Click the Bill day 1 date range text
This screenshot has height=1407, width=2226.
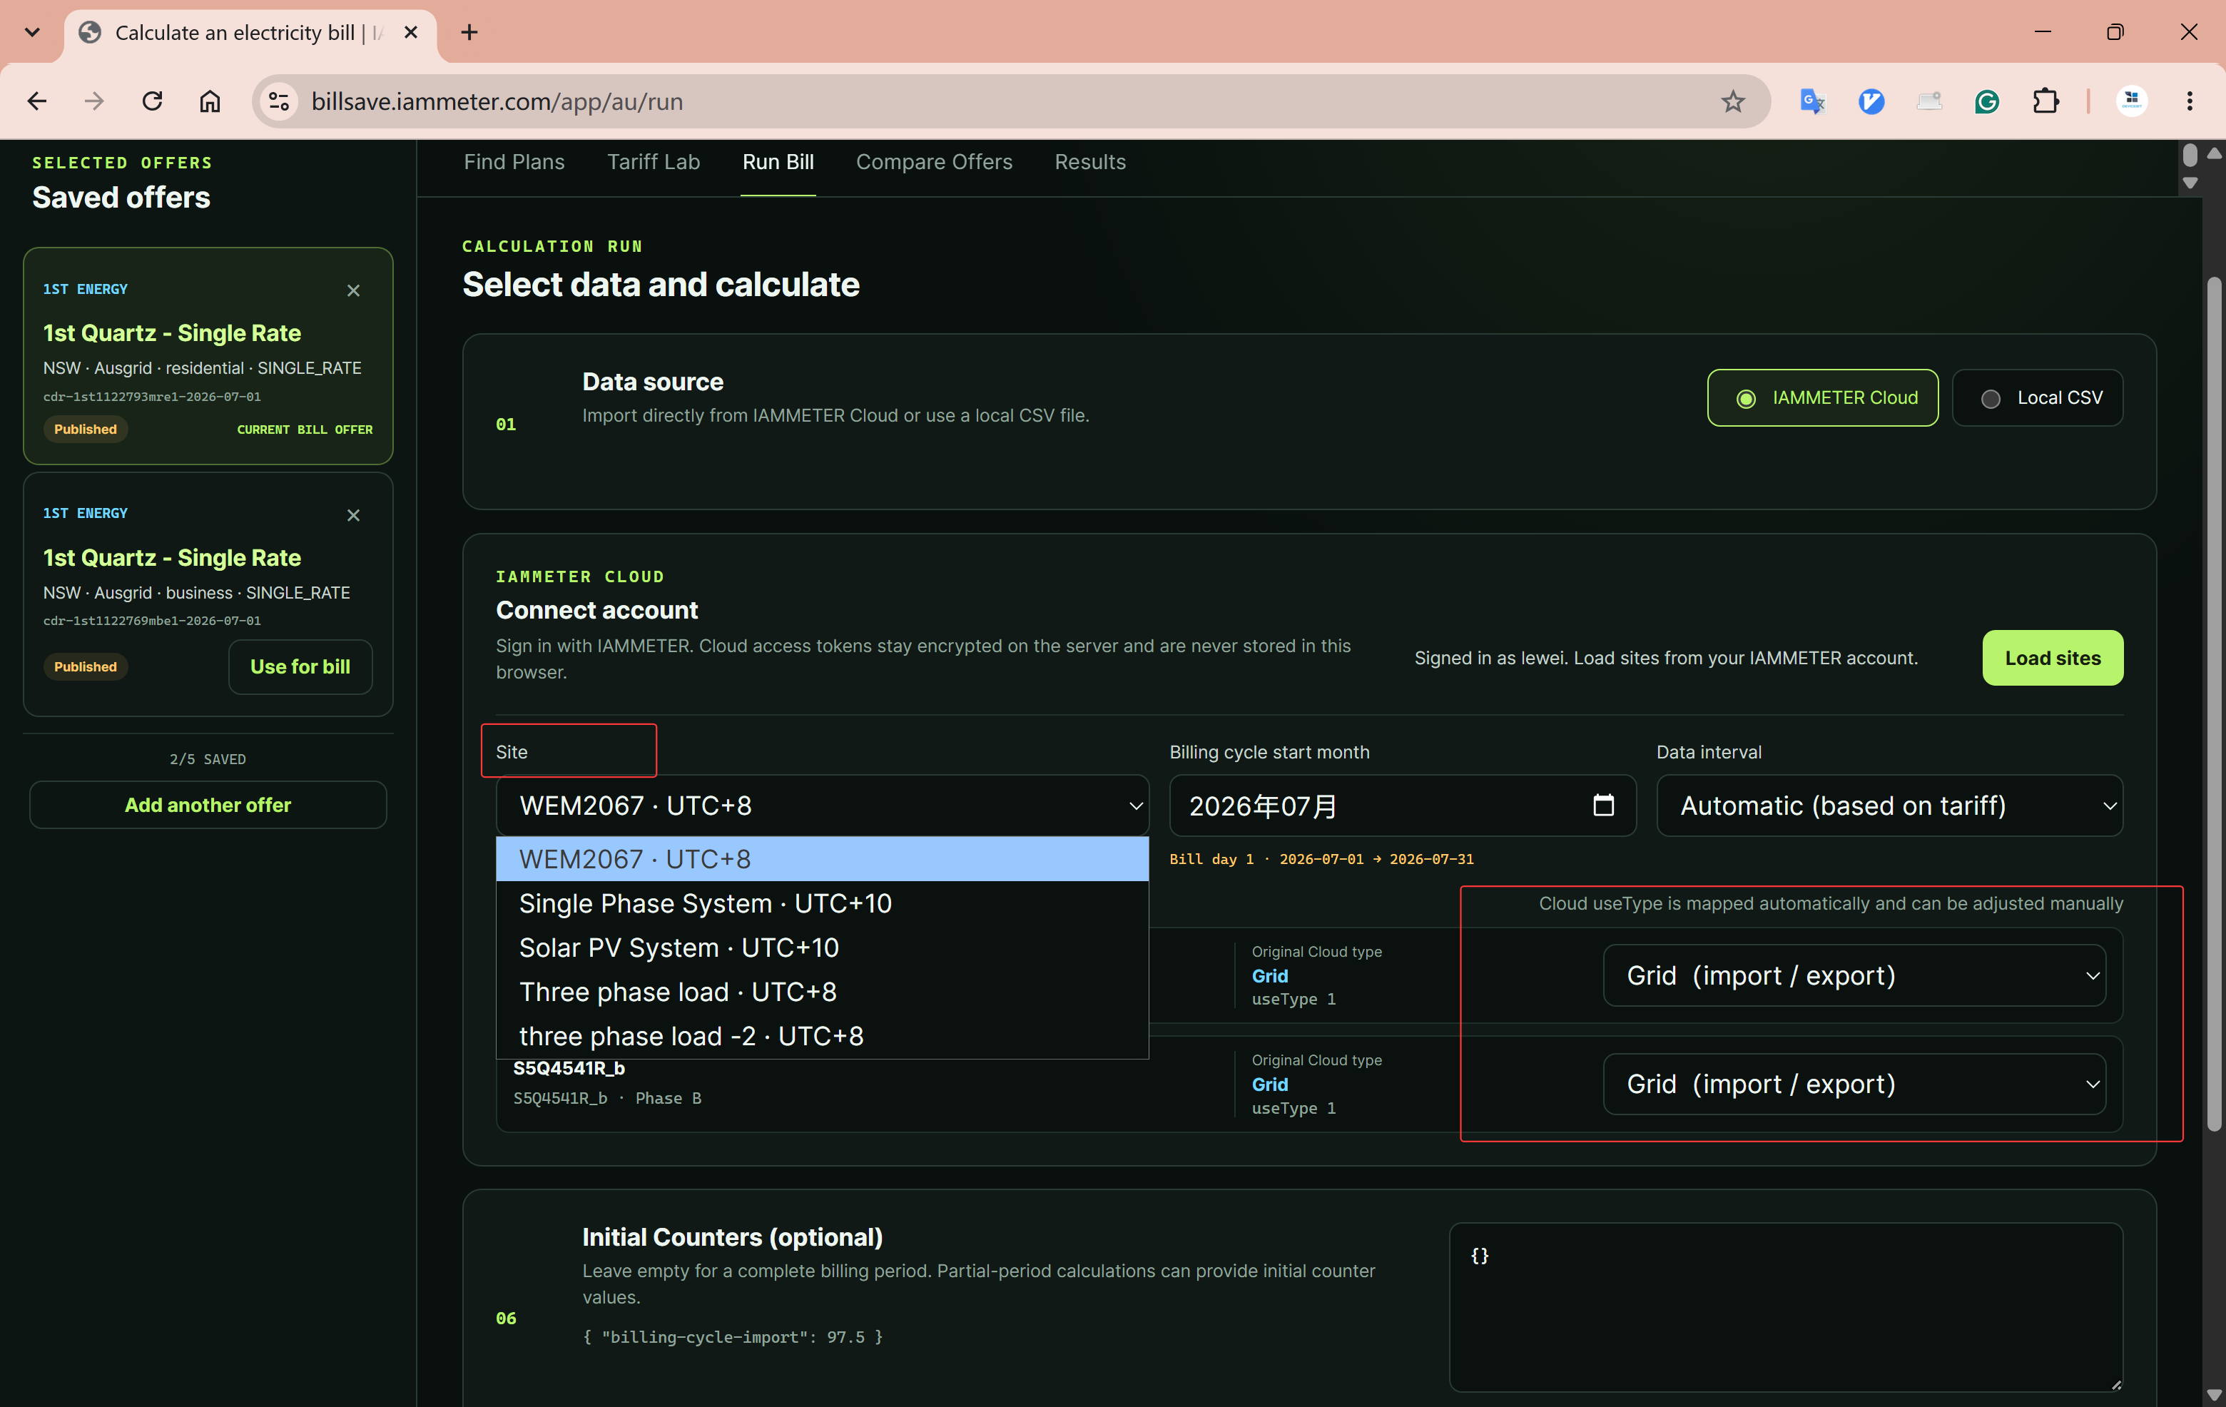[1321, 859]
